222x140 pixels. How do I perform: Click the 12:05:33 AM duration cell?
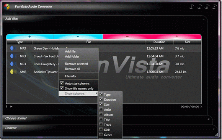155,48
